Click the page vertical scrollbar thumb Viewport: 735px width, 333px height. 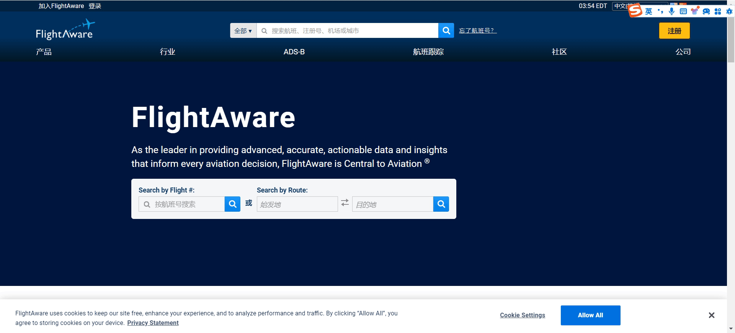[x=731, y=34]
